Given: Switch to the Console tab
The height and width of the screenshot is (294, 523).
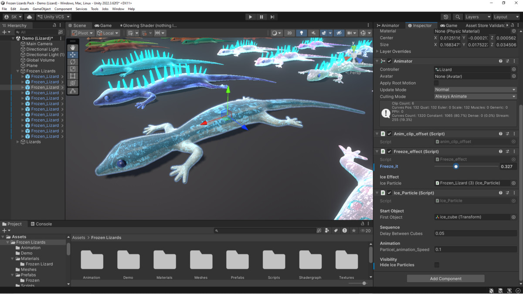Looking at the screenshot, I should (41, 224).
